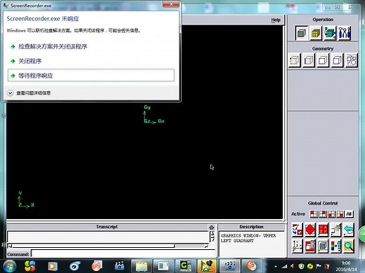Viewport: 365px width, 273px height.
Task: Activate the lower-left quadrant toggle
Action: click(331, 214)
